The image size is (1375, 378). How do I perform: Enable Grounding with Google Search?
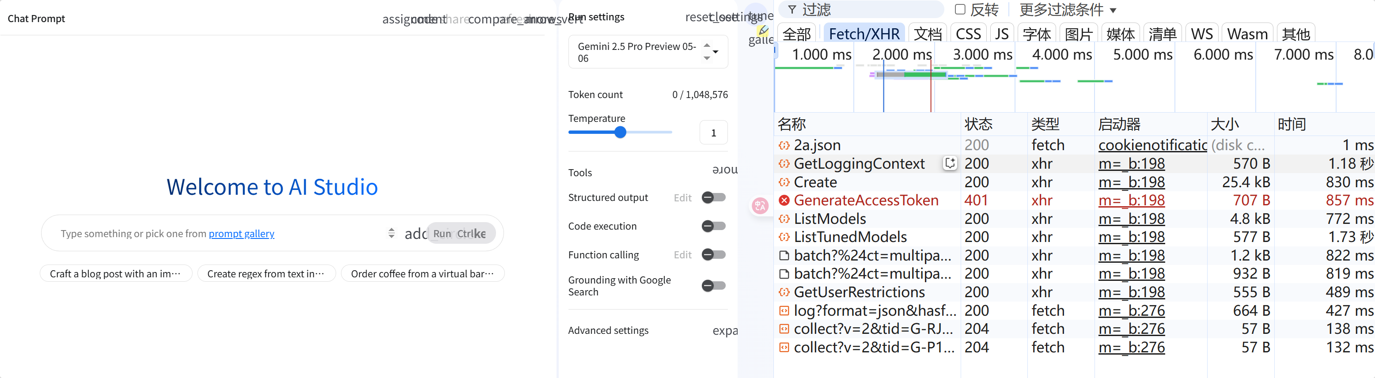click(713, 286)
